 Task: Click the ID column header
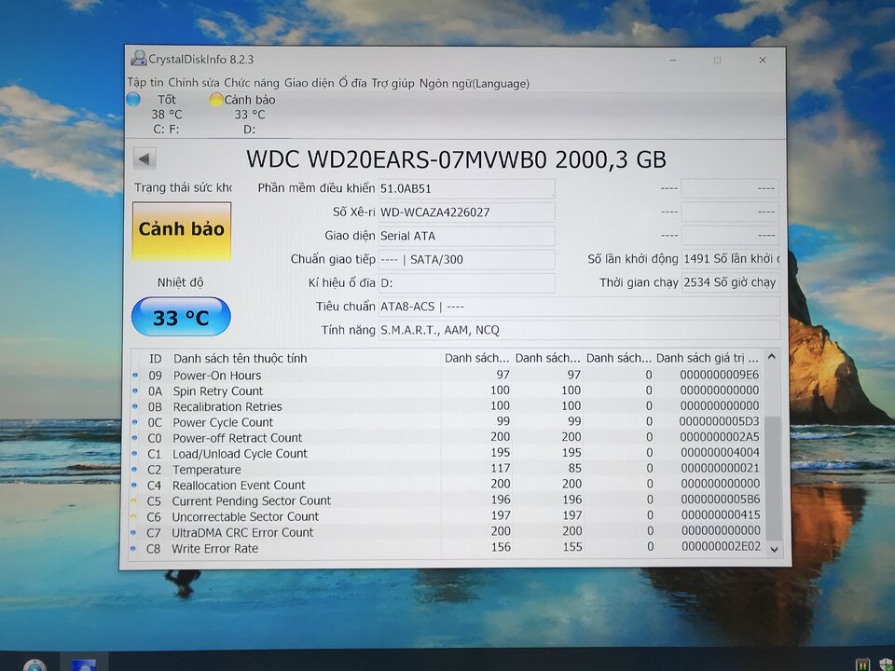tap(156, 358)
